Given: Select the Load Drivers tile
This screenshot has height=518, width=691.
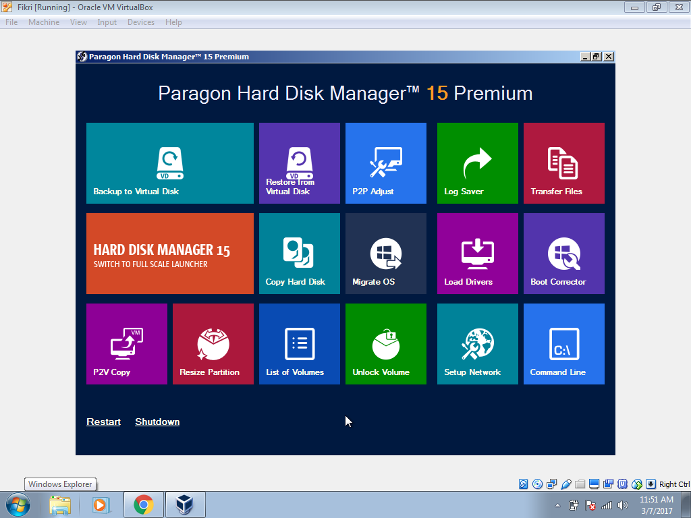Looking at the screenshot, I should coord(477,253).
